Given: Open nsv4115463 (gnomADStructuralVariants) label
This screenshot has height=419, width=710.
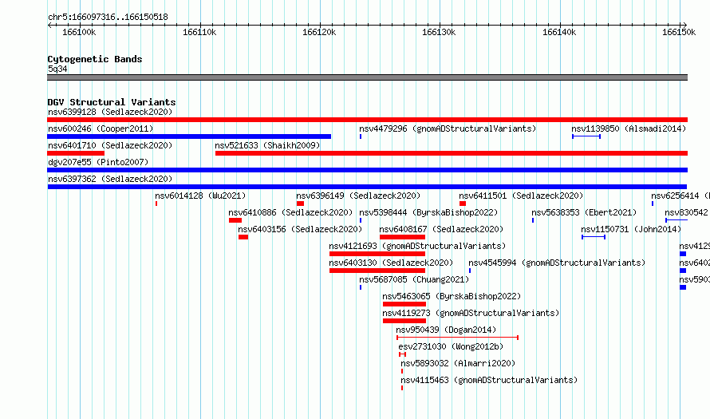Looking at the screenshot, I should [490, 380].
